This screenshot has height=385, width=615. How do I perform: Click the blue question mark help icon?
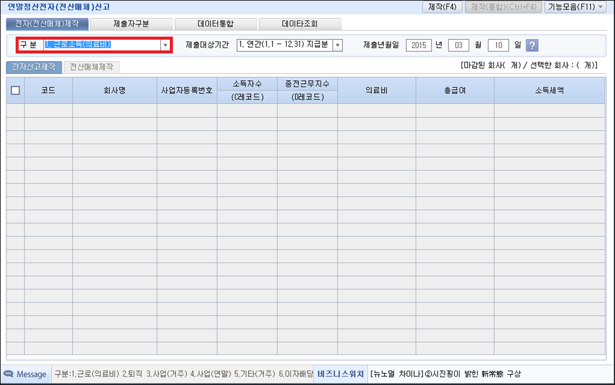point(532,46)
